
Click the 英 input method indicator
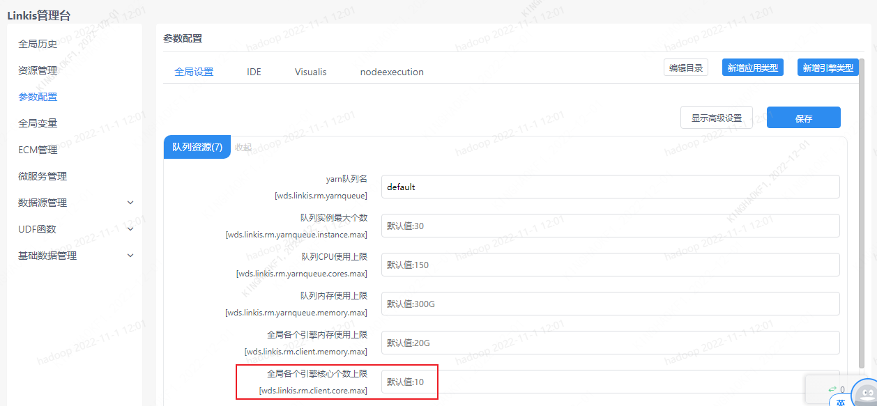[x=841, y=402]
